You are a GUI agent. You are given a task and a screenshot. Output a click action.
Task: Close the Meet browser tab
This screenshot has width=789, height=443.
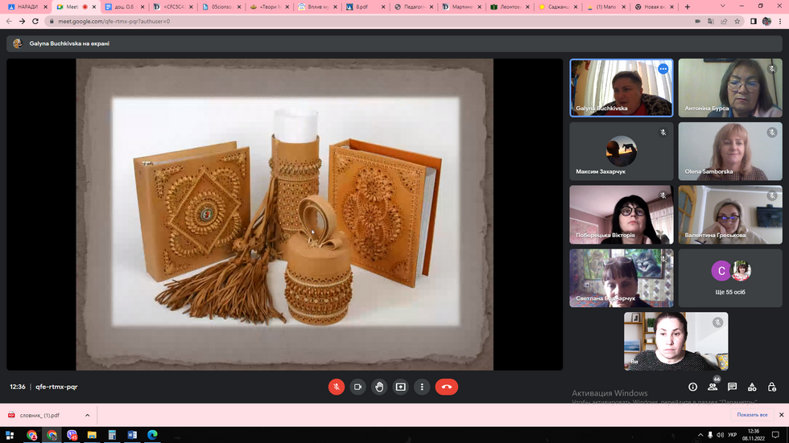93,7
